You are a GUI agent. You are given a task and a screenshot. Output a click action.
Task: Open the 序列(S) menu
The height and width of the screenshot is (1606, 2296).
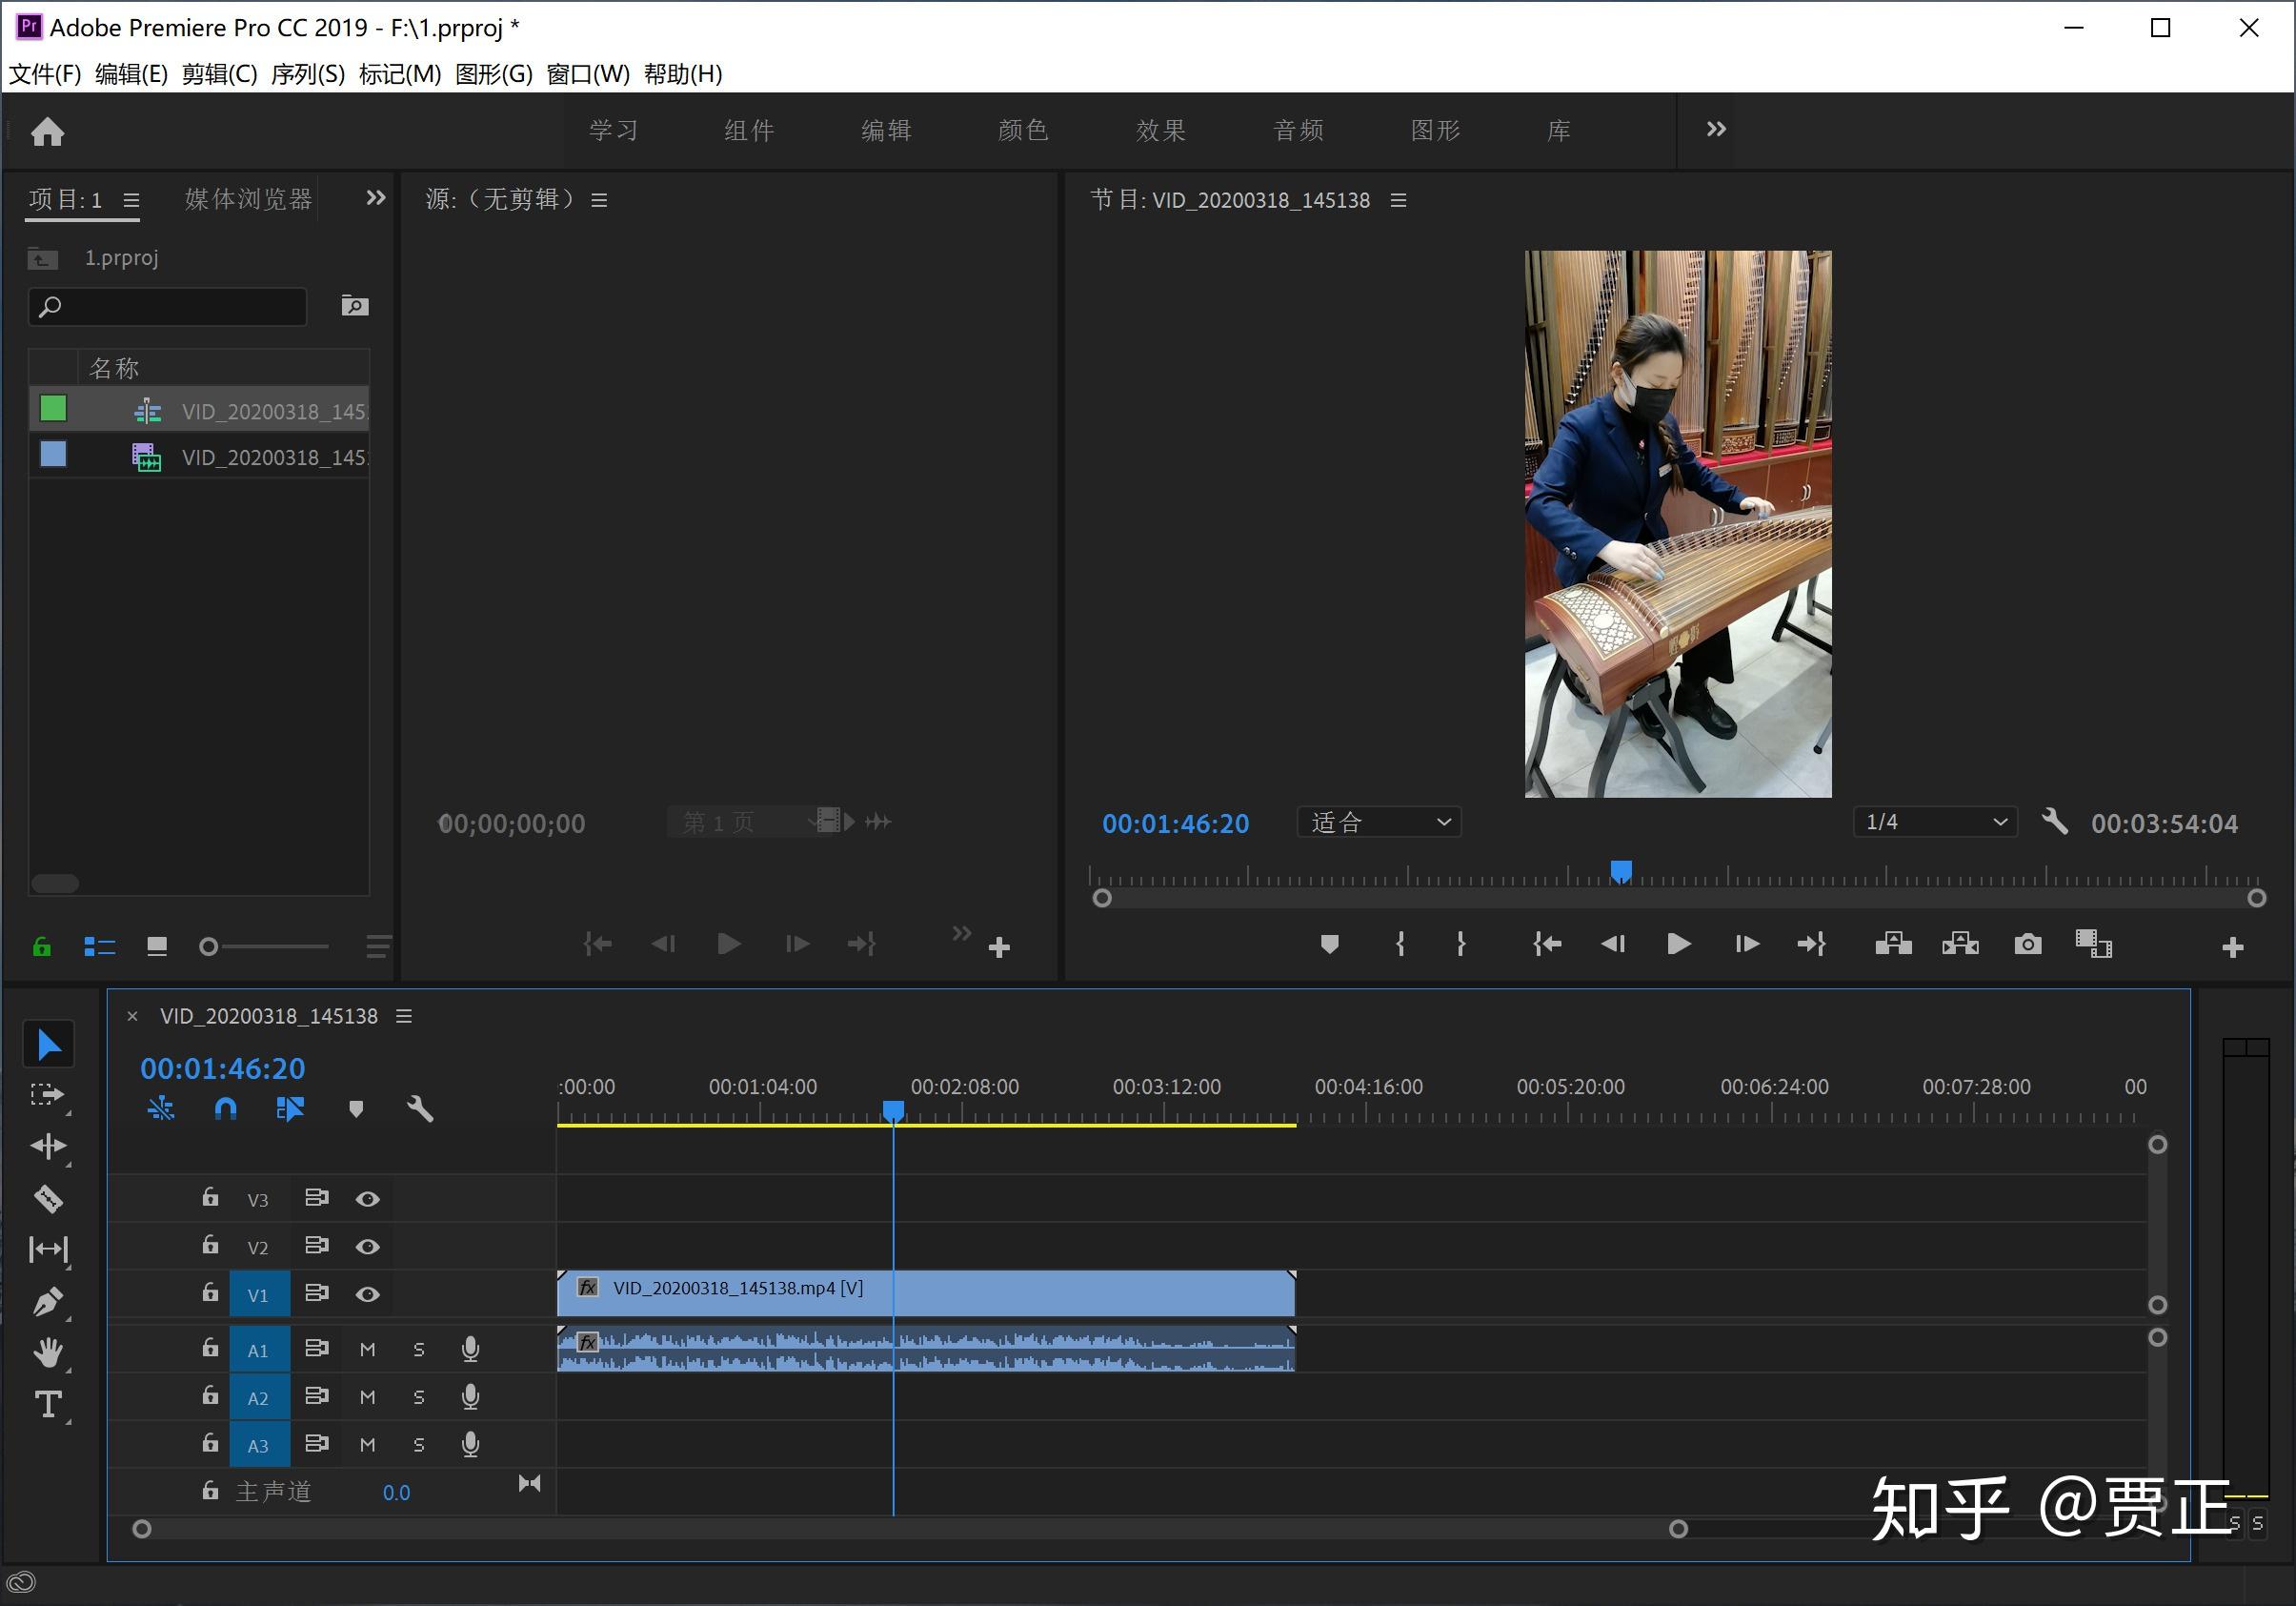click(x=308, y=74)
